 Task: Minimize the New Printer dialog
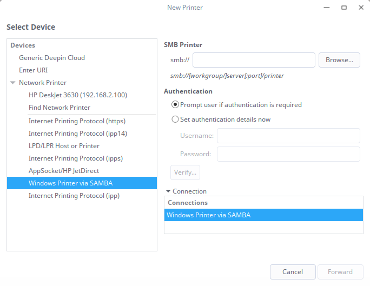[x=327, y=8]
